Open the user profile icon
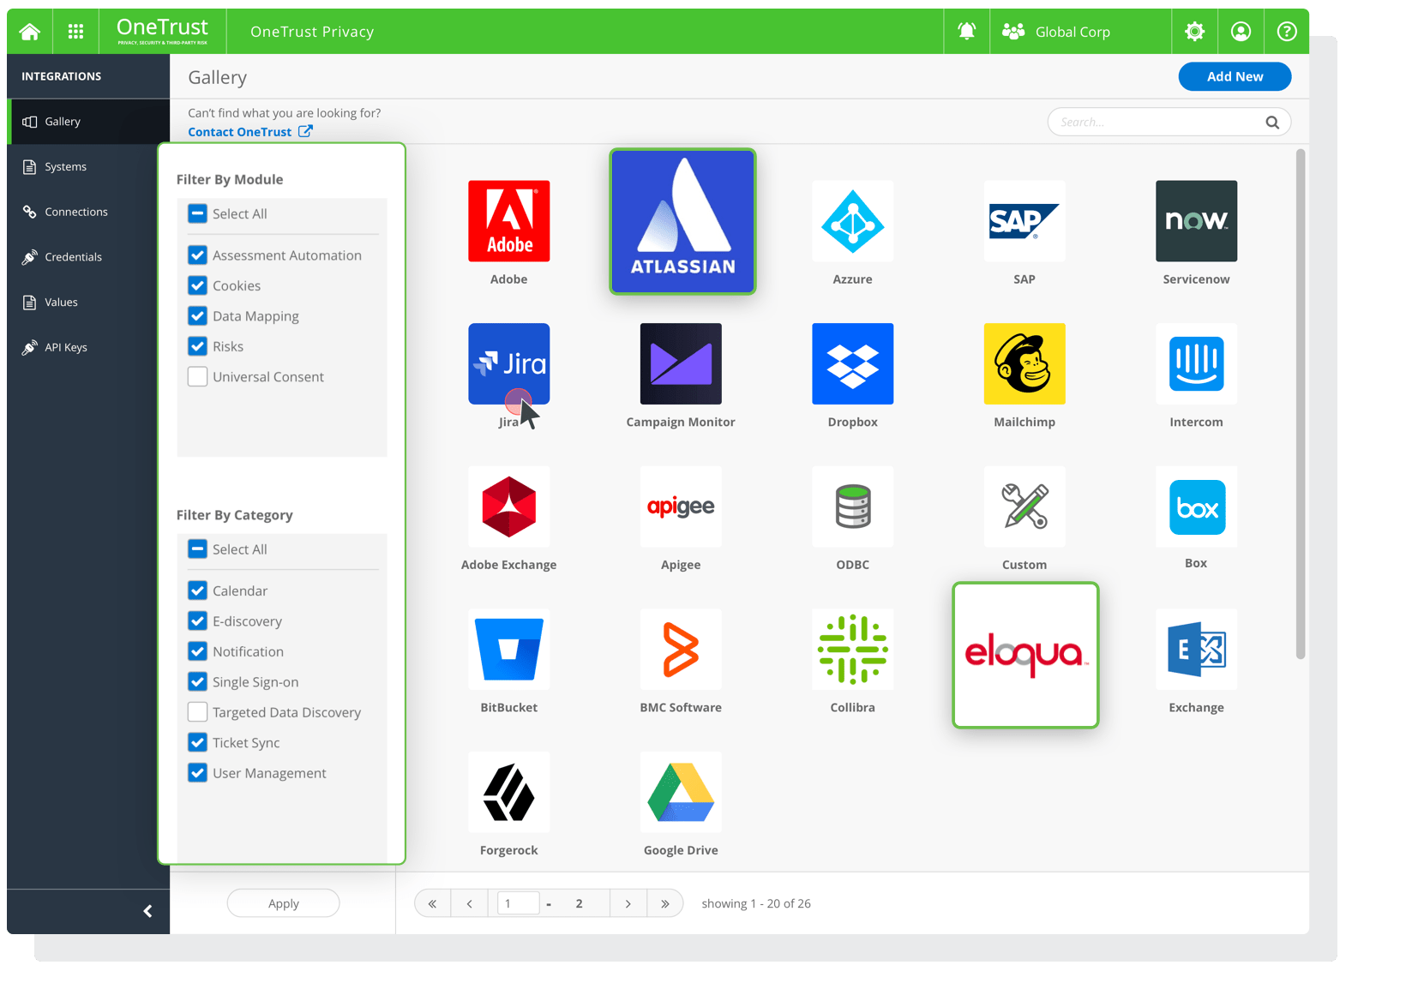 (x=1241, y=32)
